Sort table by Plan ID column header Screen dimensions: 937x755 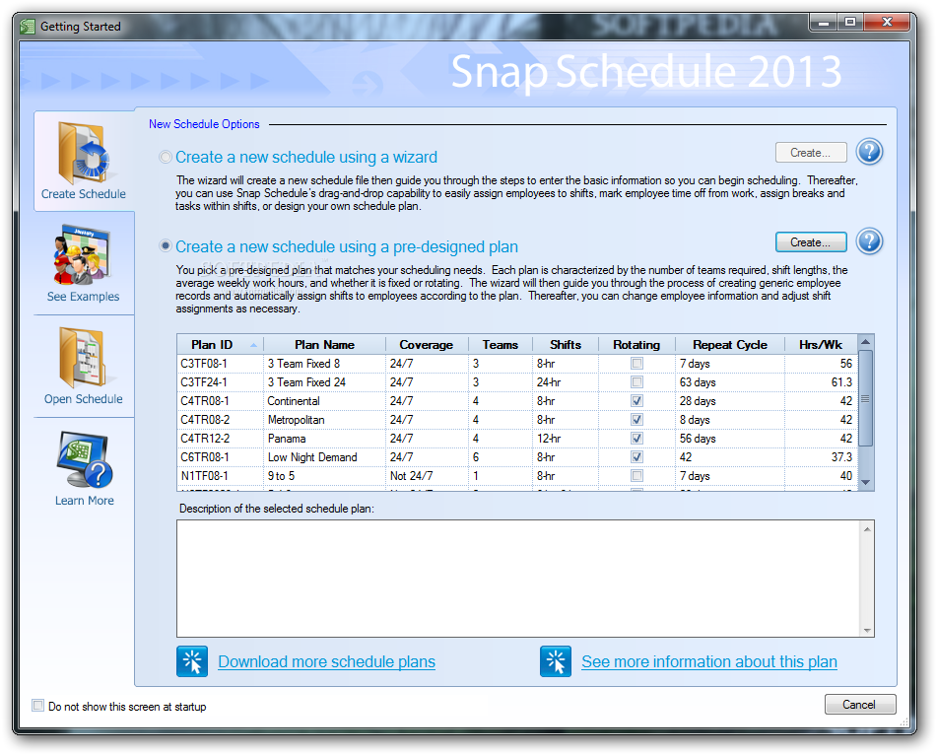[x=220, y=344]
